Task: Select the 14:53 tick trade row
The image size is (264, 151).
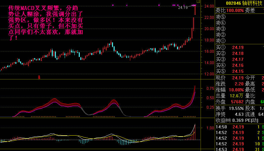Action: tap(240, 149)
